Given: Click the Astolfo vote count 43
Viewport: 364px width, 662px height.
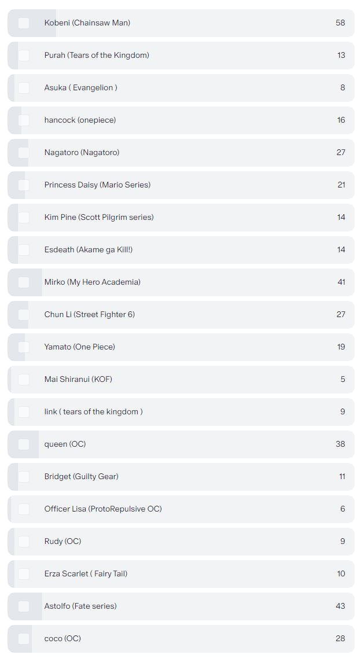Looking at the screenshot, I should coord(340,606).
